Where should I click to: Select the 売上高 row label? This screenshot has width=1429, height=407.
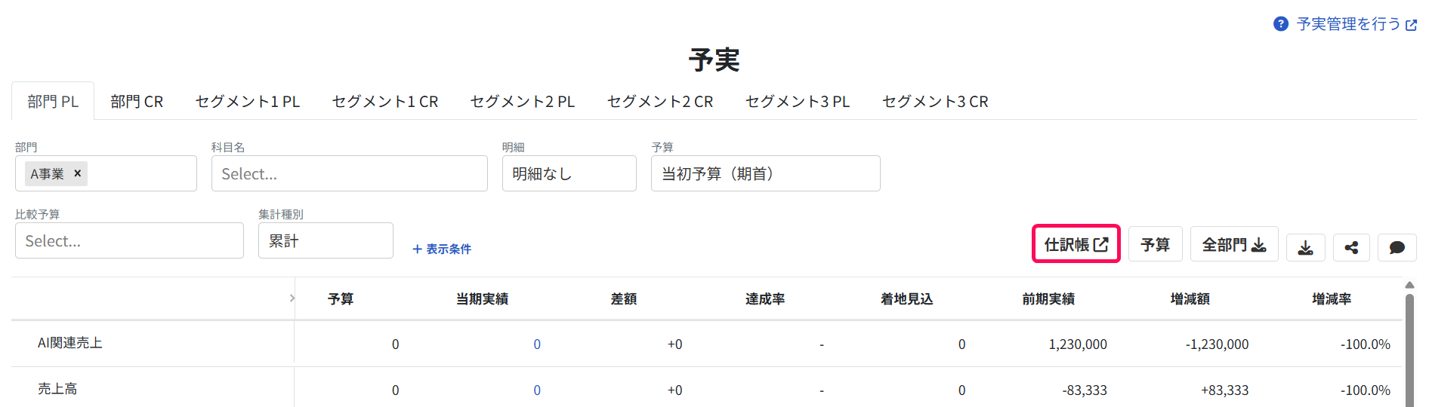click(57, 389)
